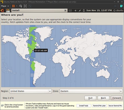Open the Ubuntu logo home menu
Viewport: 124px width, 110px height.
click(x=2, y=10)
